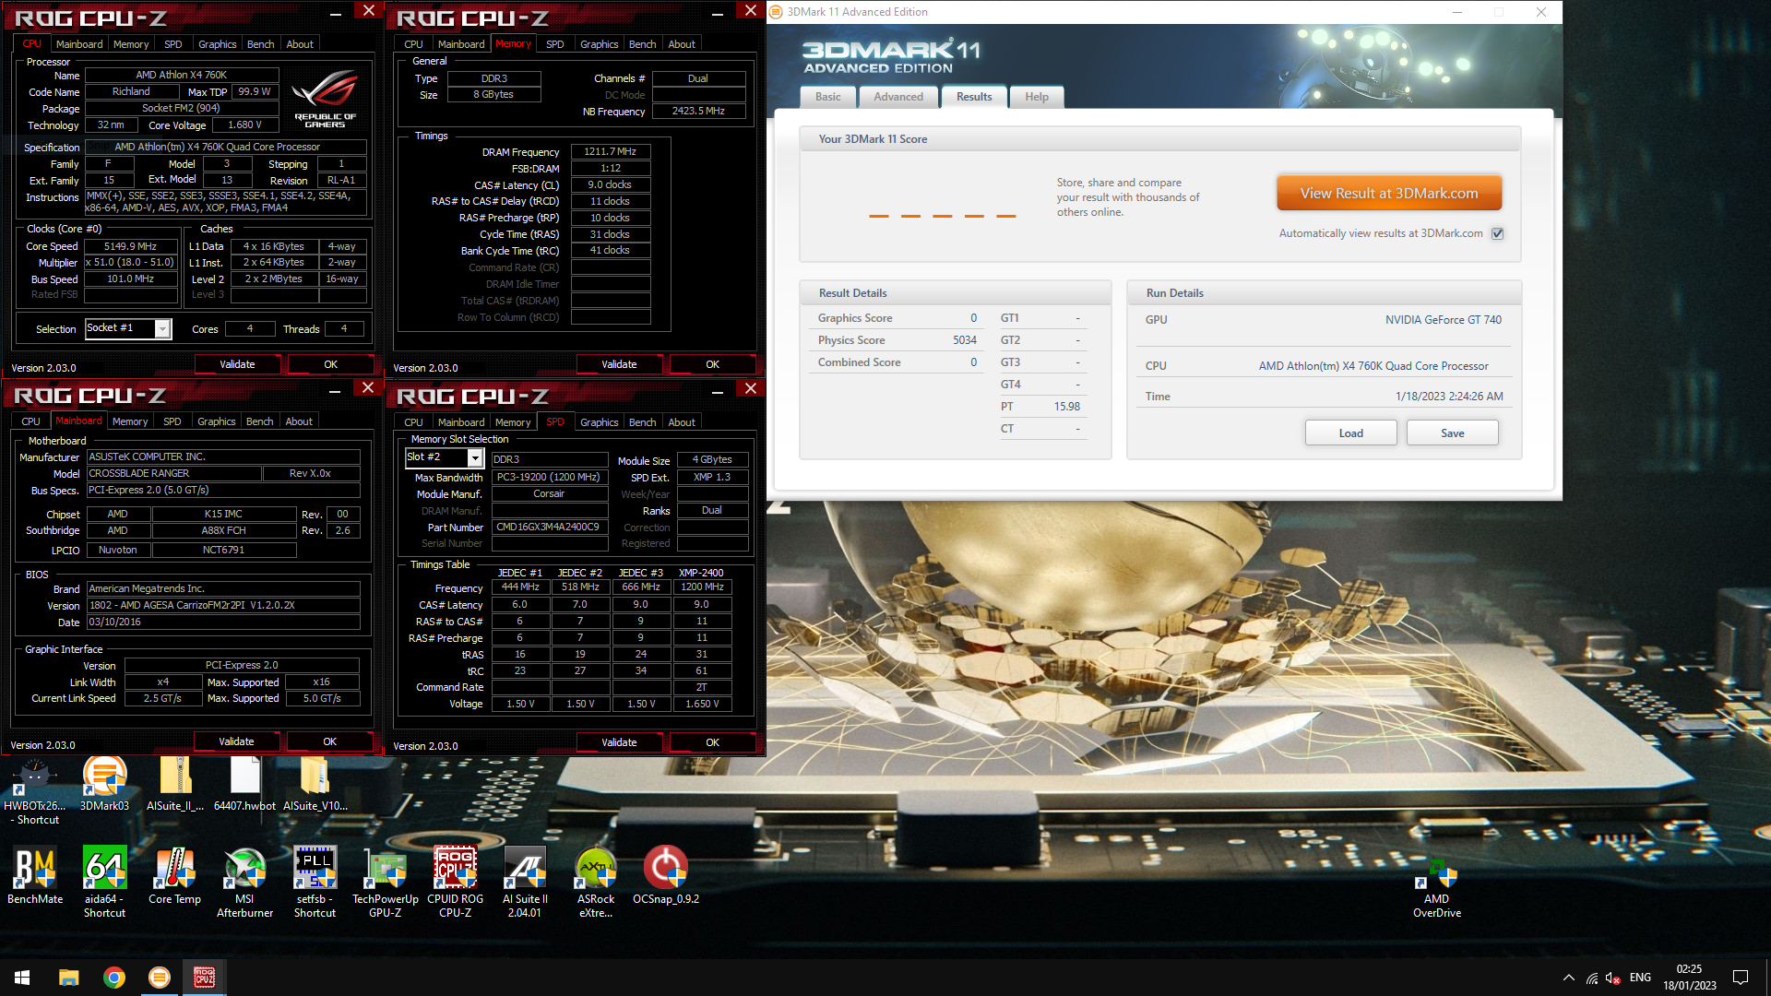Viewport: 1771px width, 996px height.
Task: Click the NVIDIA GeForce GT 740 GPU text
Action: (1443, 320)
